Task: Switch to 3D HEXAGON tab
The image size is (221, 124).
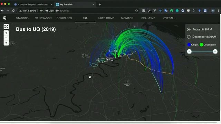Action: coord(43,18)
